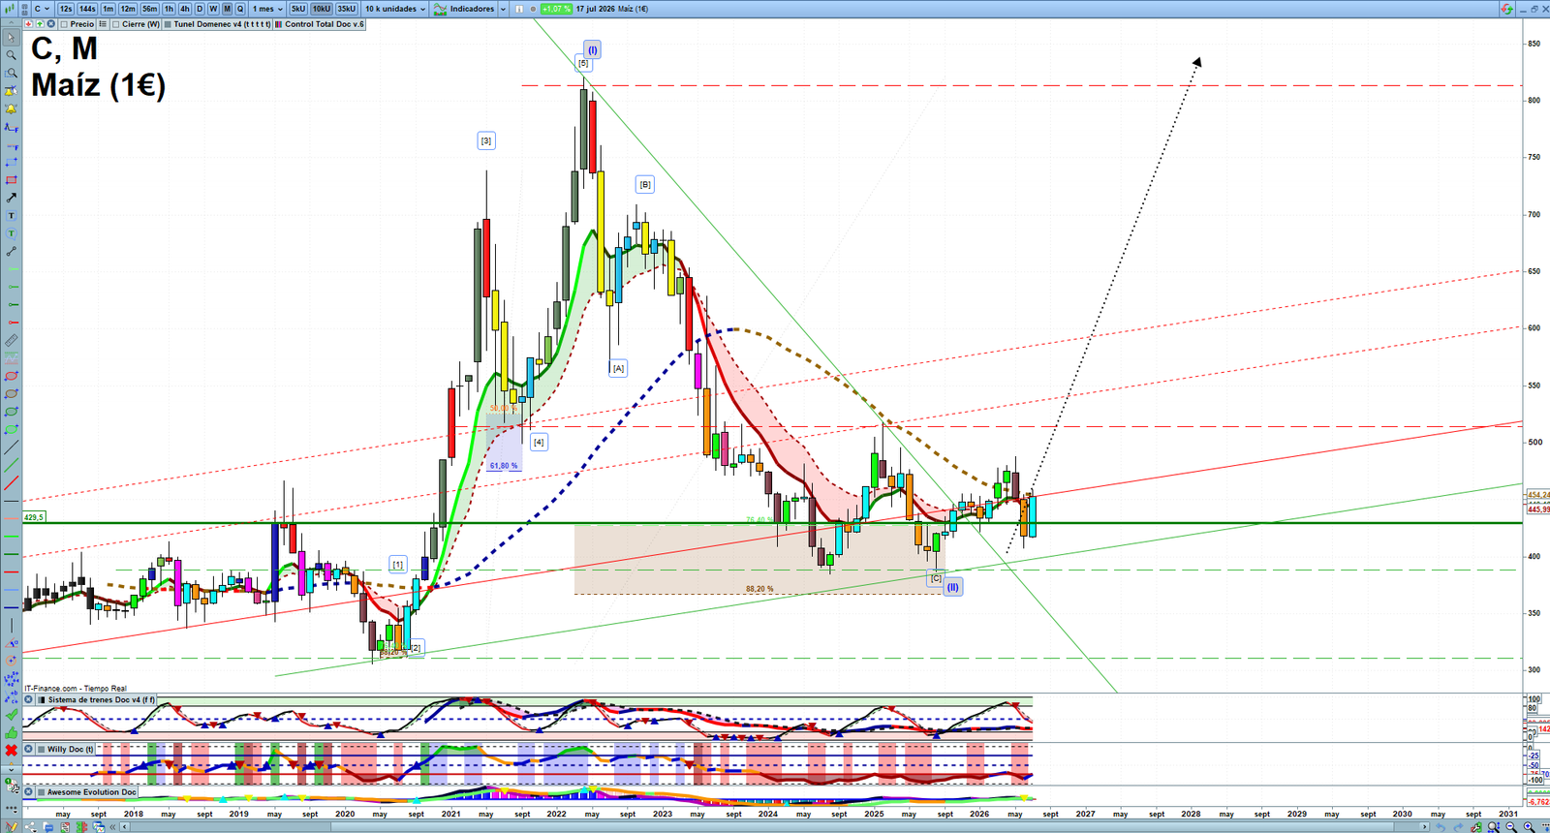Select the segment line tool

[x=12, y=252]
